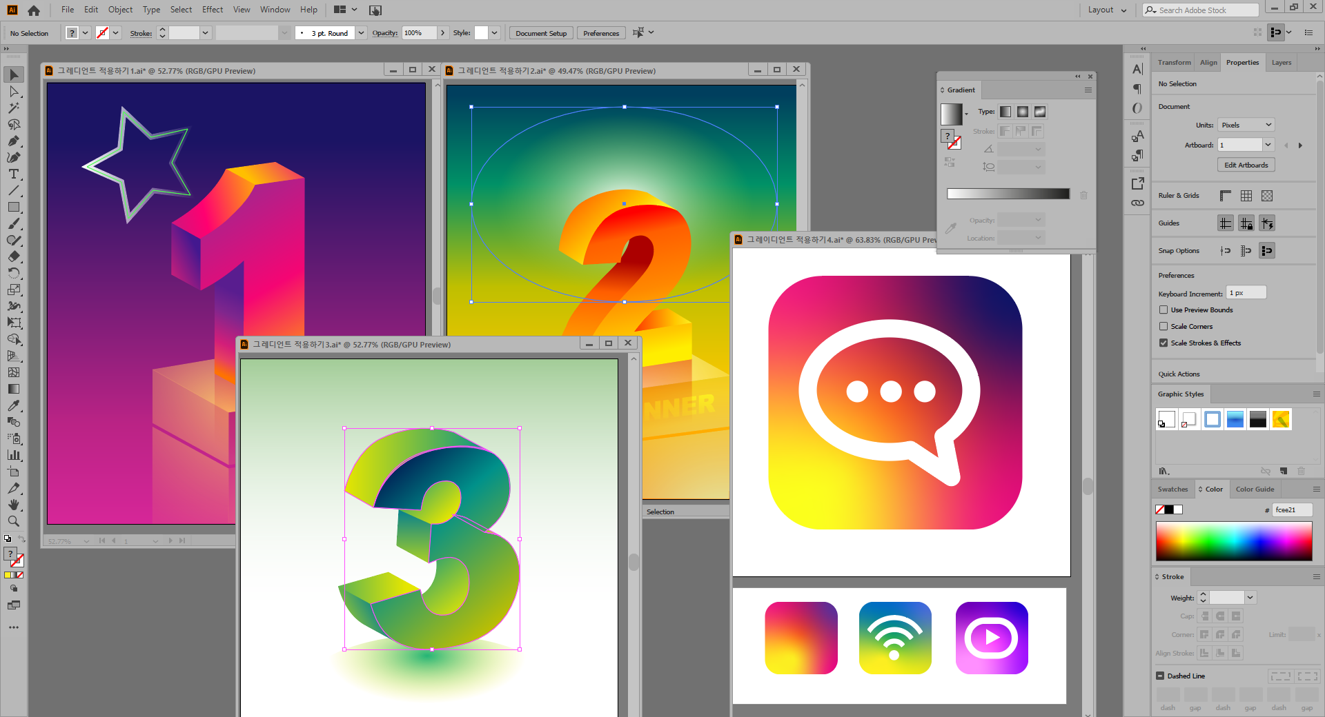This screenshot has height=717, width=1325.
Task: Open the Layout workspace switcher
Action: (1107, 10)
